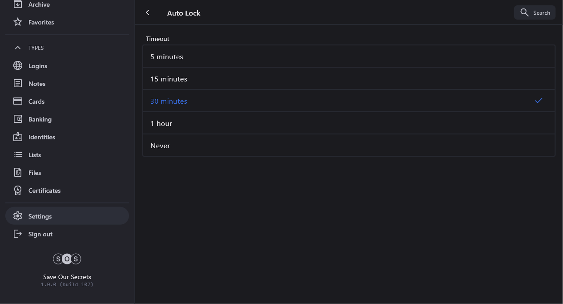Screen dimensions: 563x304
Task: Open Settings in the sidebar
Action: 40,216
